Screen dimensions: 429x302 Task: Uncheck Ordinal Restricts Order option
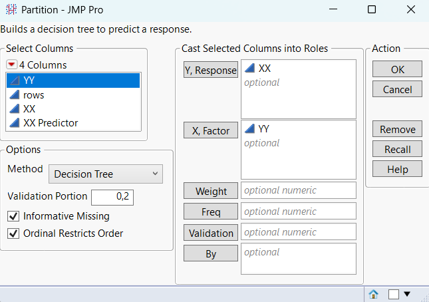tap(13, 233)
